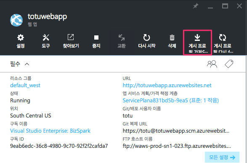
Task: Open the 설정 gear toolbar item
Action: (x=21, y=41)
